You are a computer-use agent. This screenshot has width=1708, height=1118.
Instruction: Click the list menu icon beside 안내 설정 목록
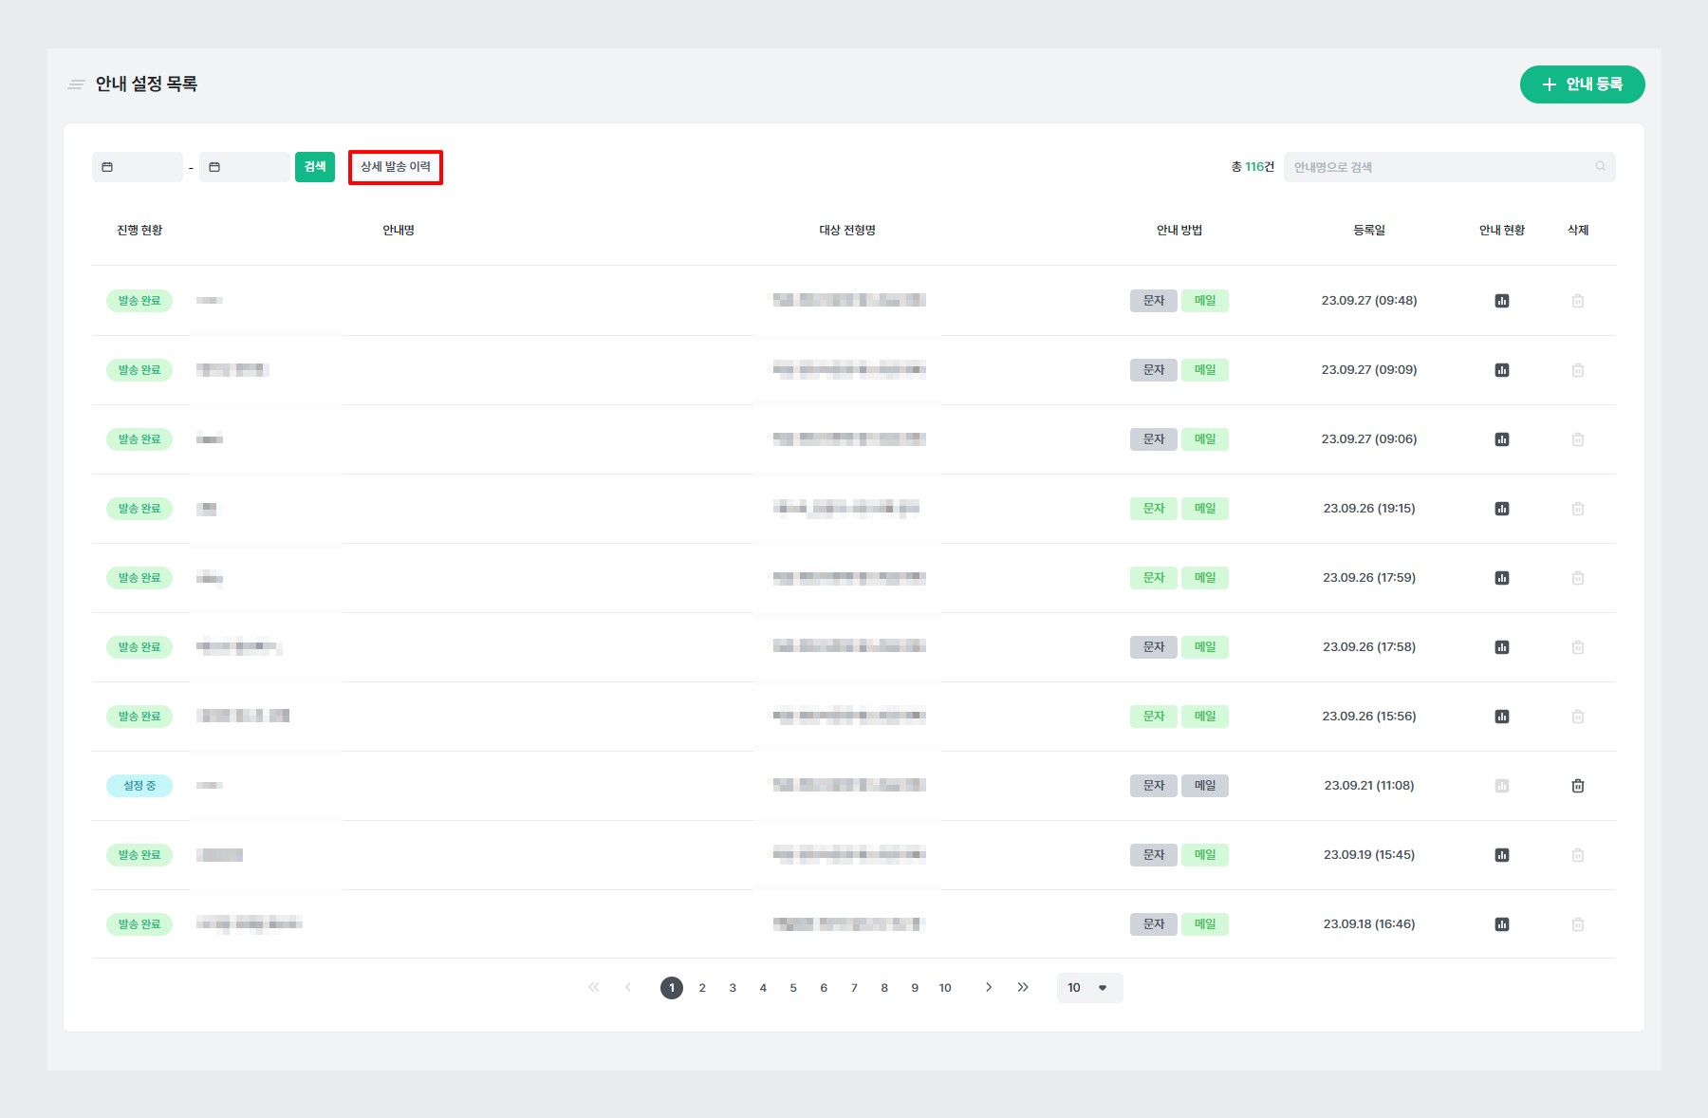point(77,84)
